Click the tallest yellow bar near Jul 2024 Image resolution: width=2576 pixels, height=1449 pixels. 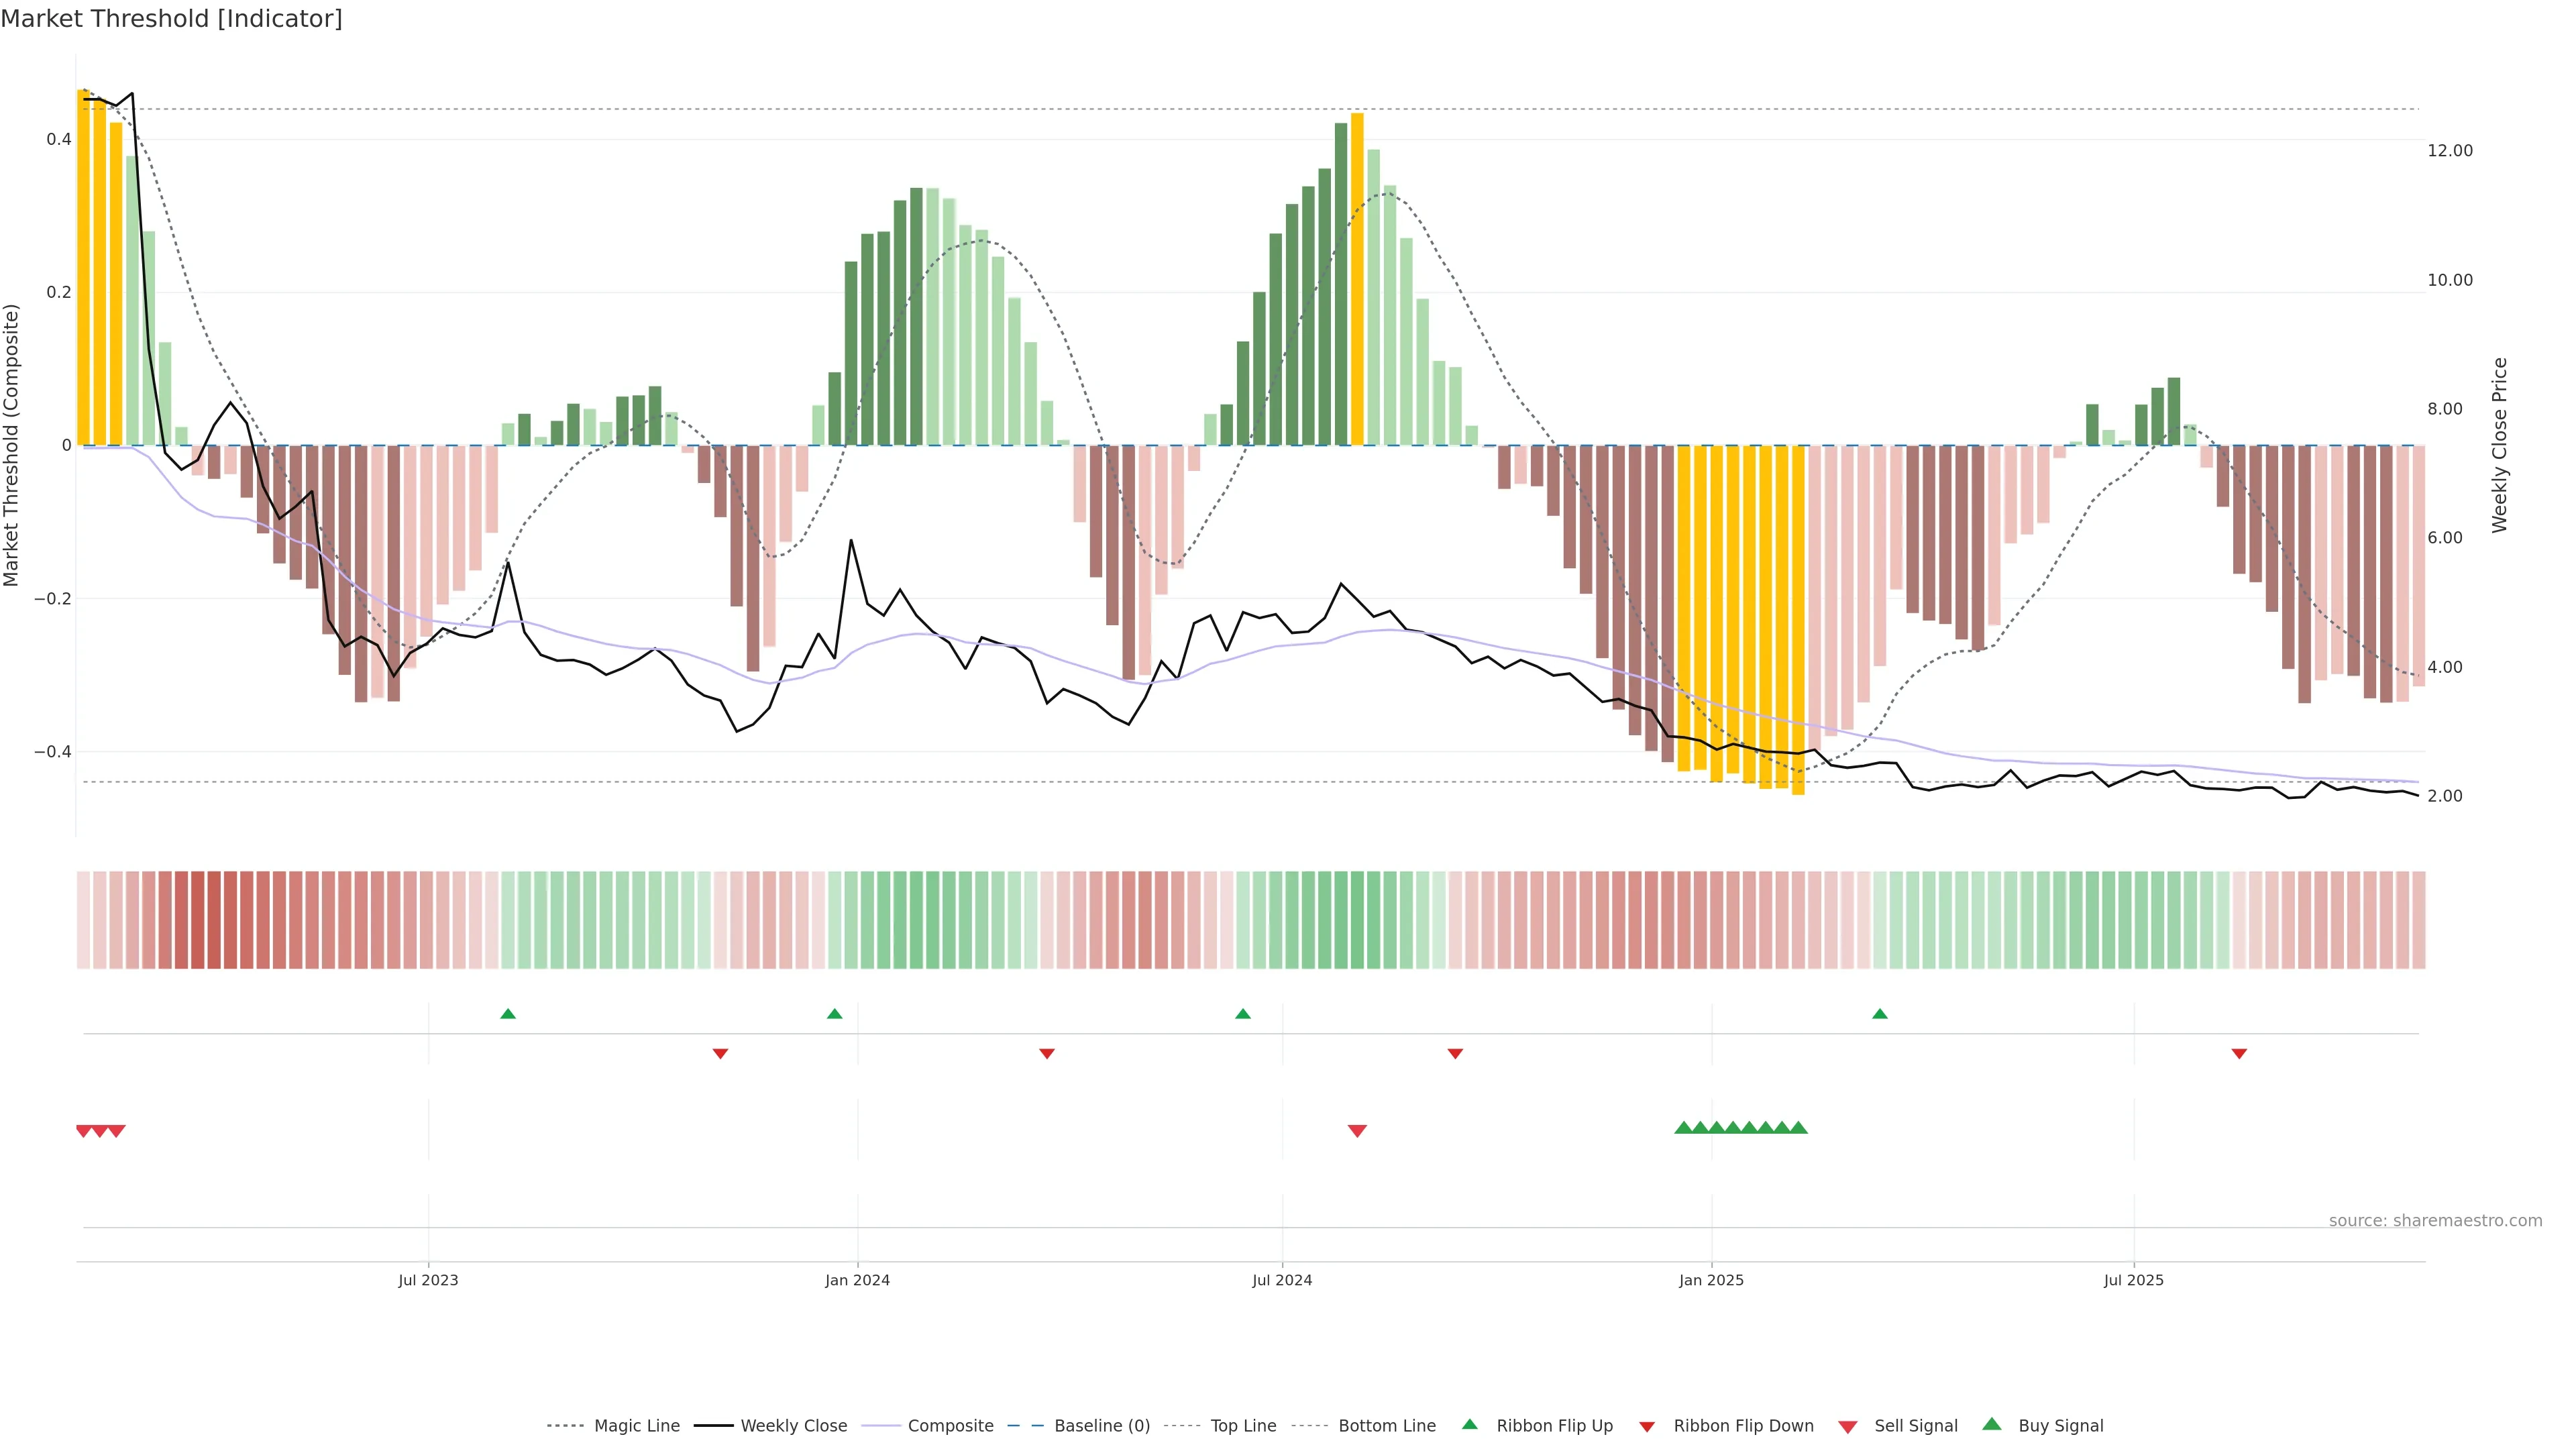1357,280
